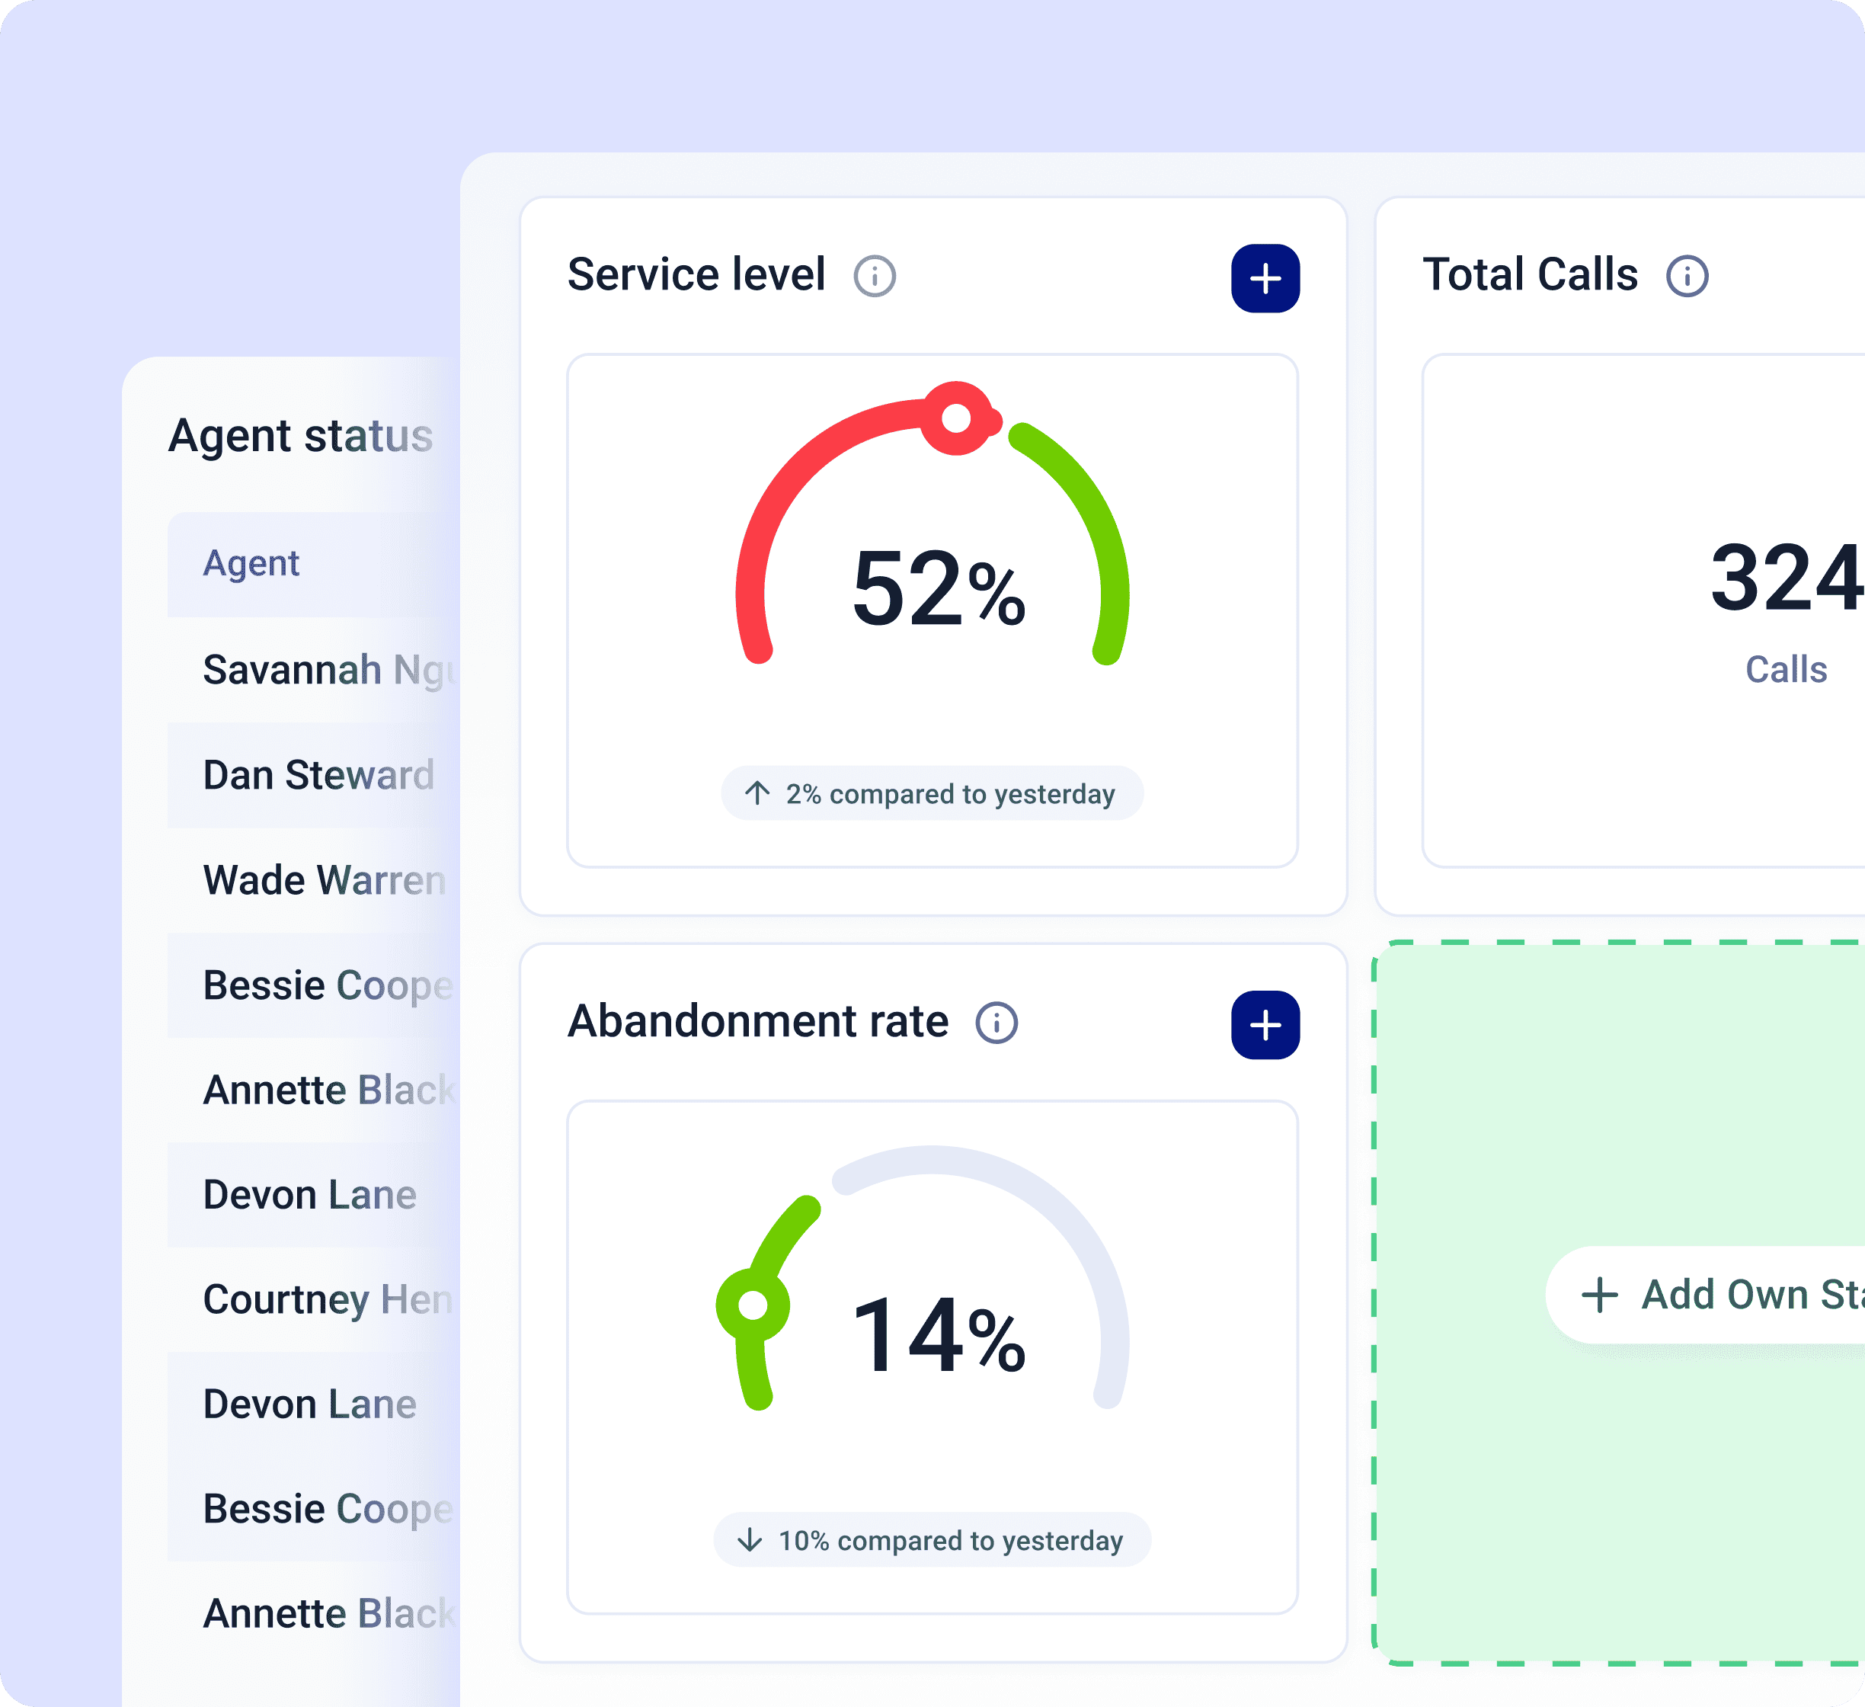Click the plus button on Abandonment rate card

1265,1025
